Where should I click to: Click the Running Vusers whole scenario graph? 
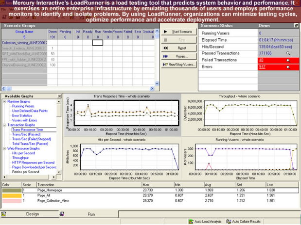(246, 157)
